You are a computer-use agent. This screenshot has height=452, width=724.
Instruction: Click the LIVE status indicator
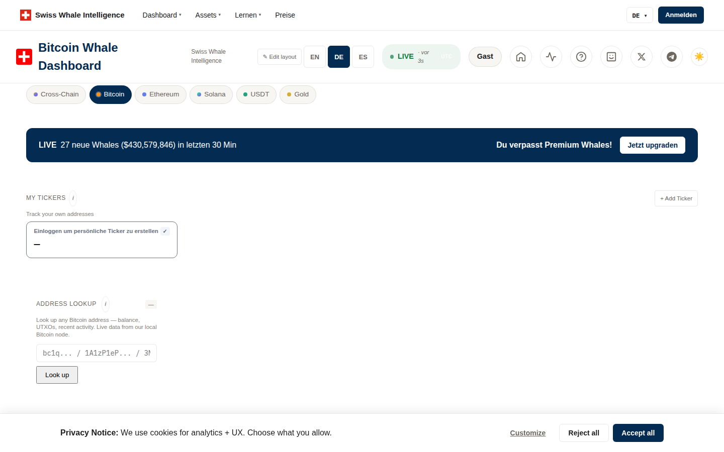pyautogui.click(x=421, y=57)
